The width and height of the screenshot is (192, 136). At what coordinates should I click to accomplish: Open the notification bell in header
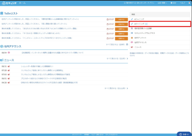[190, 3]
